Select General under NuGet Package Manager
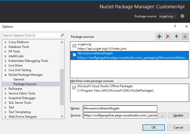Viewport: 190px width, 134px height. point(19,79)
